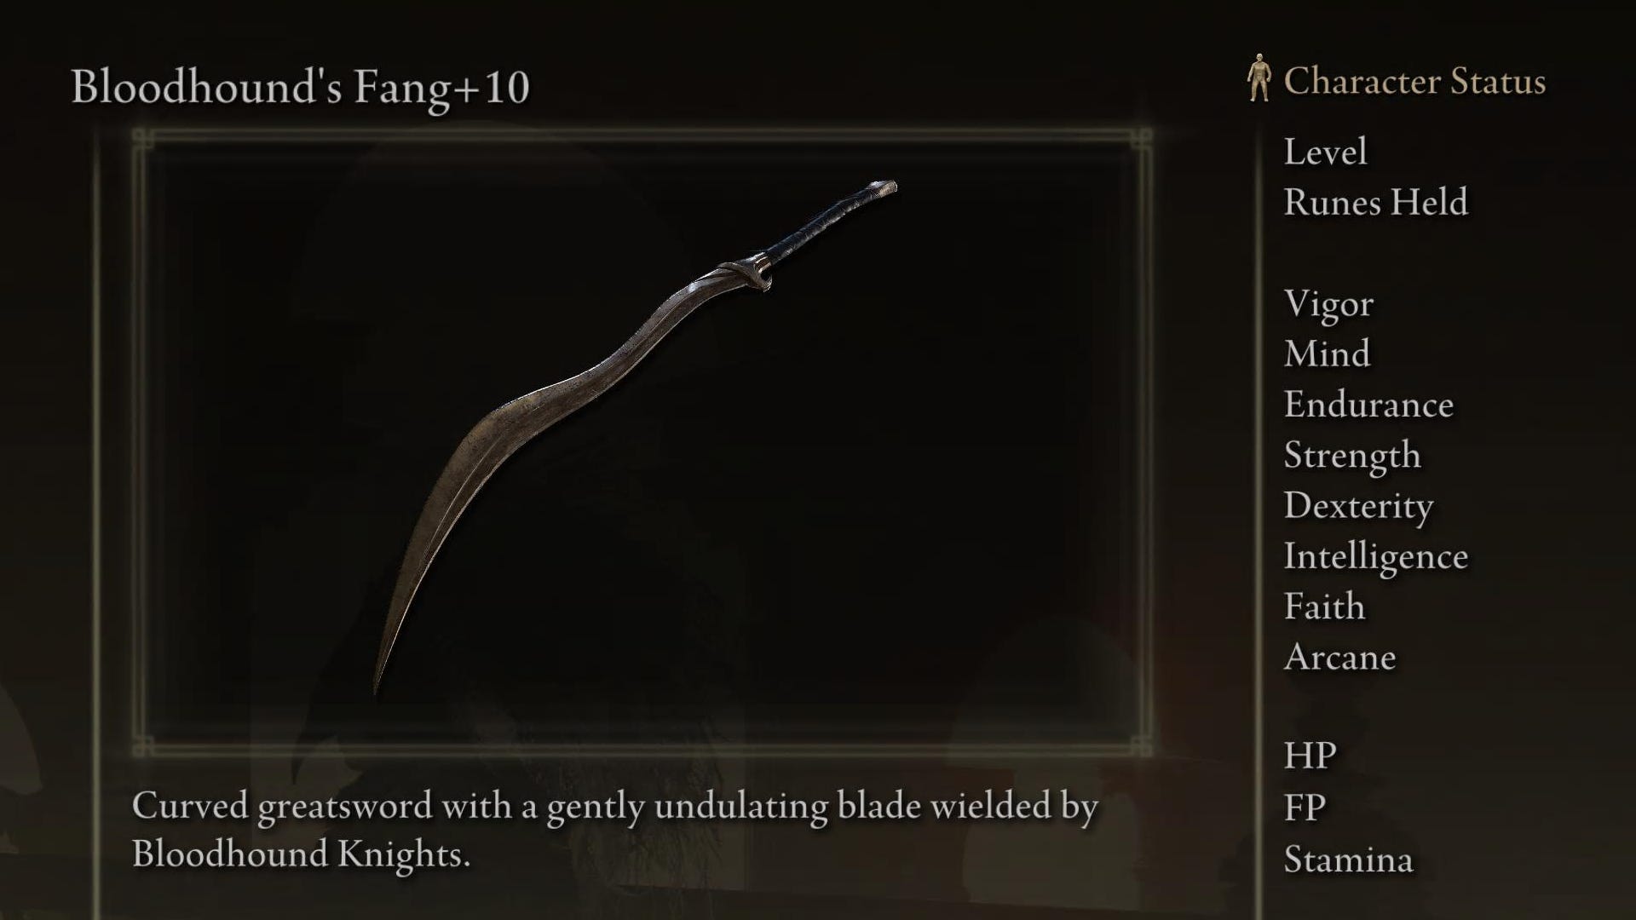The width and height of the screenshot is (1636, 920).
Task: Select the Runes Held row
Action: click(1375, 203)
